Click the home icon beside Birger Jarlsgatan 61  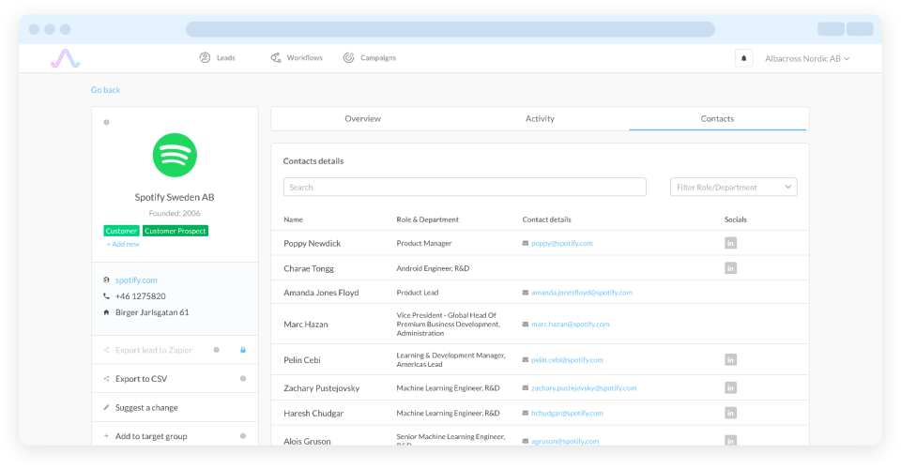point(106,312)
